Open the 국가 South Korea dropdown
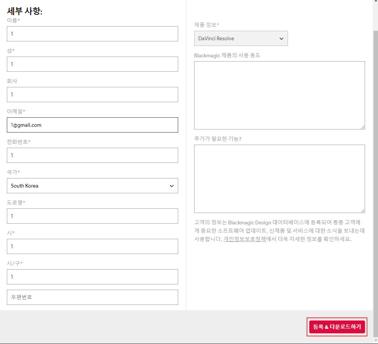Screen dimensions: 378x344 [92, 186]
